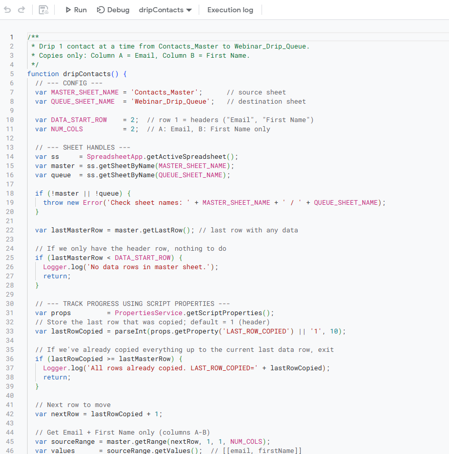Click the Undo arrow icon

8,10
